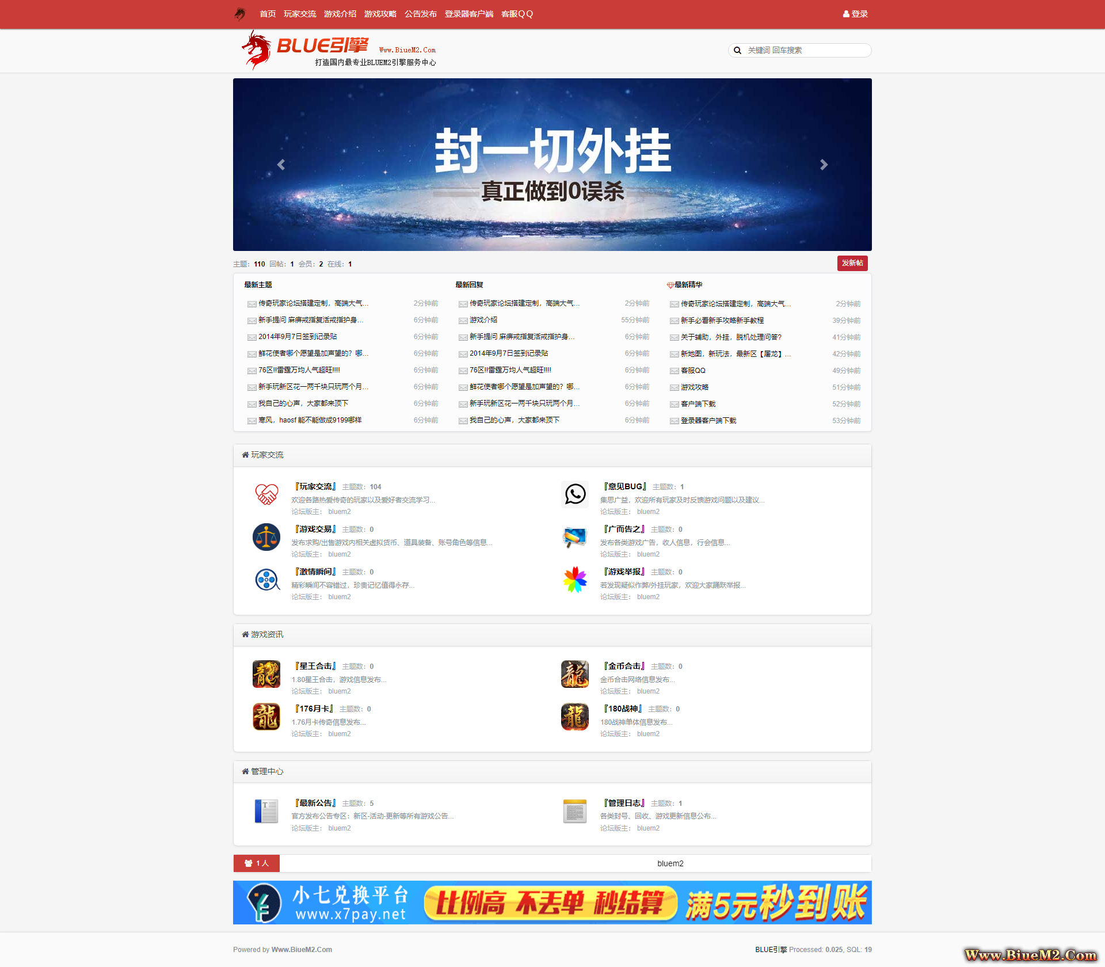This screenshot has width=1105, height=967.
Task: Open 登录器客户端下载 in 最新精华 list
Action: 708,421
